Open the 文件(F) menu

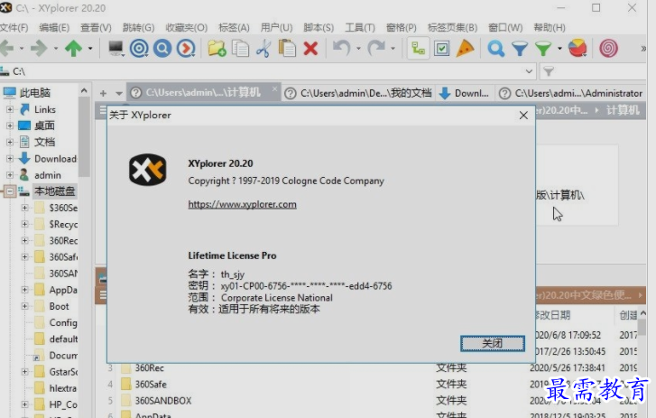[14, 28]
